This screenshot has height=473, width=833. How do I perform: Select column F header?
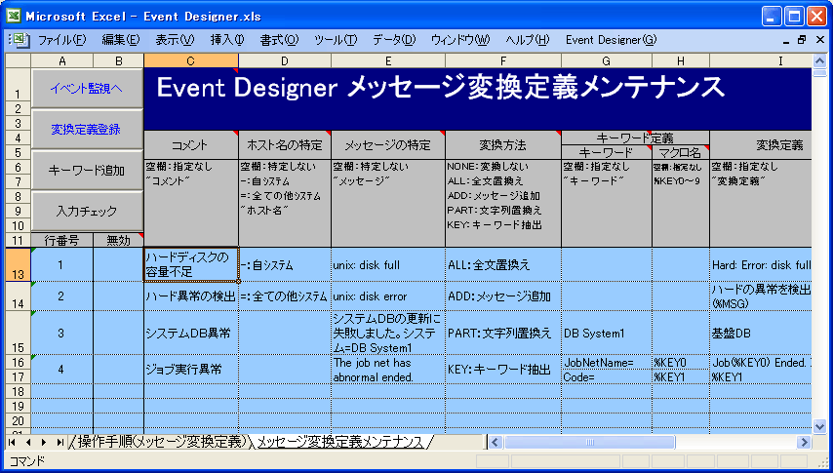click(x=503, y=61)
